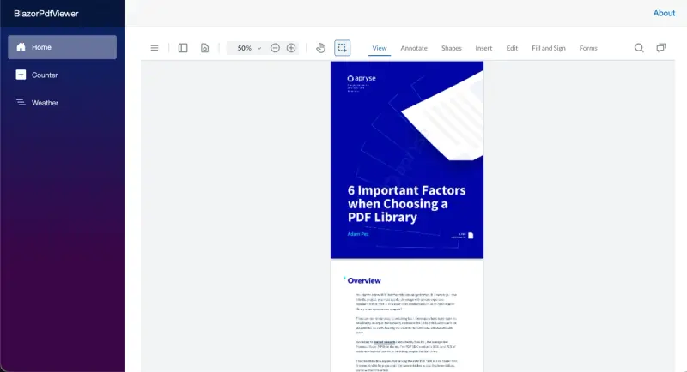The image size is (687, 372).
Task: Click the BlazorPdfViewer brand title
Action: (46, 14)
